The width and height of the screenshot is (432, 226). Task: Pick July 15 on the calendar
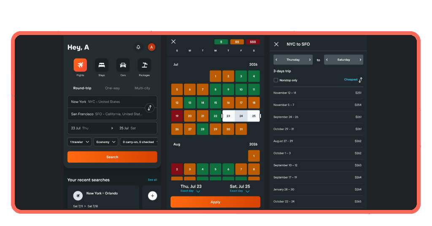[x=216, y=103]
